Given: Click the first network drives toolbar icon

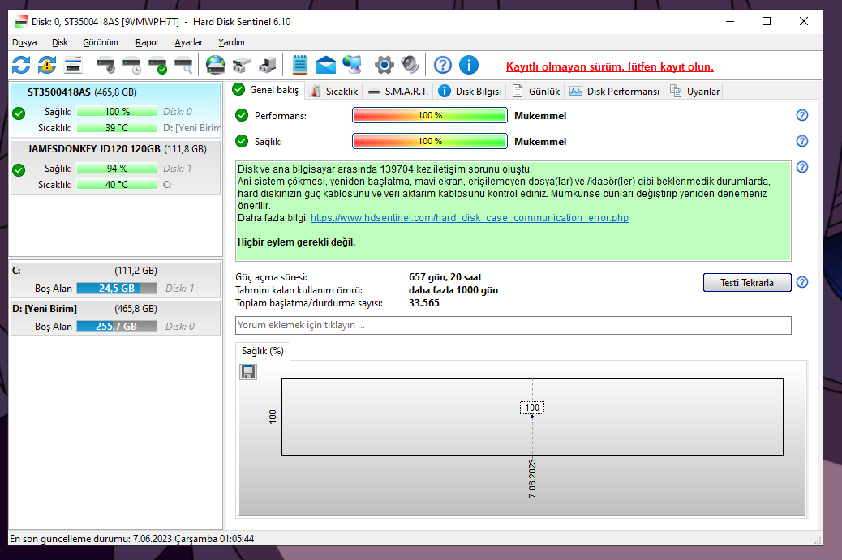Looking at the screenshot, I should coord(241,66).
